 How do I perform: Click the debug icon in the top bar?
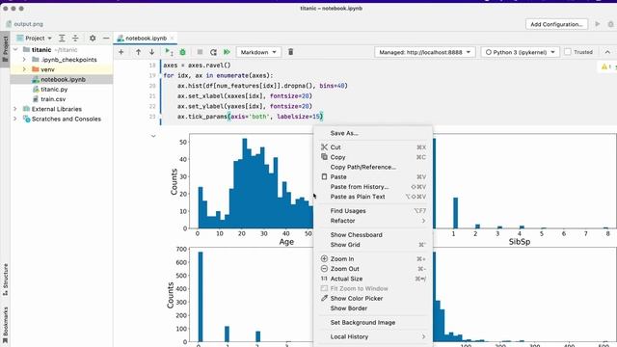[x=610, y=24]
